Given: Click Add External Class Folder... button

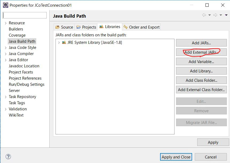Looking at the screenshot, I should [201, 90].
